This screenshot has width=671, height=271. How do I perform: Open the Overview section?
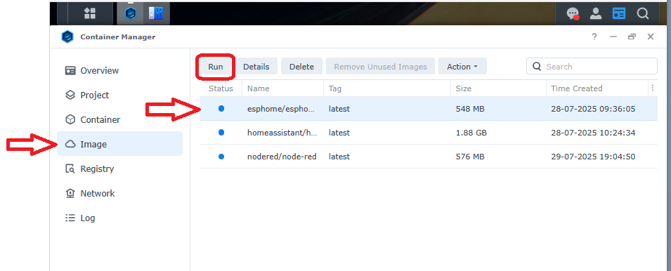click(x=120, y=70)
